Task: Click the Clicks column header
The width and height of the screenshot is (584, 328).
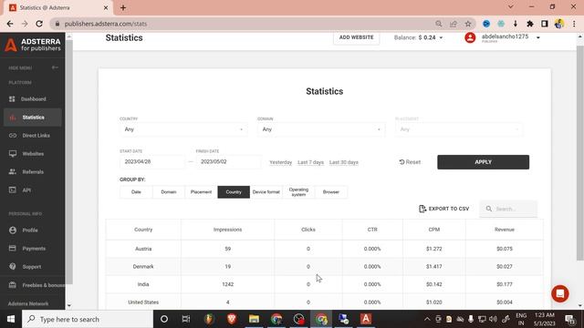Action: 308,230
